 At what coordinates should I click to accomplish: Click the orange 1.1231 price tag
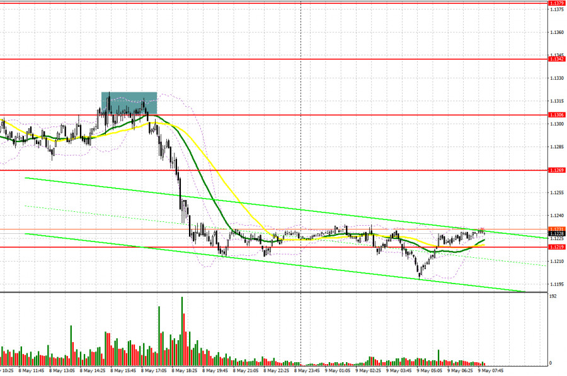(556, 229)
